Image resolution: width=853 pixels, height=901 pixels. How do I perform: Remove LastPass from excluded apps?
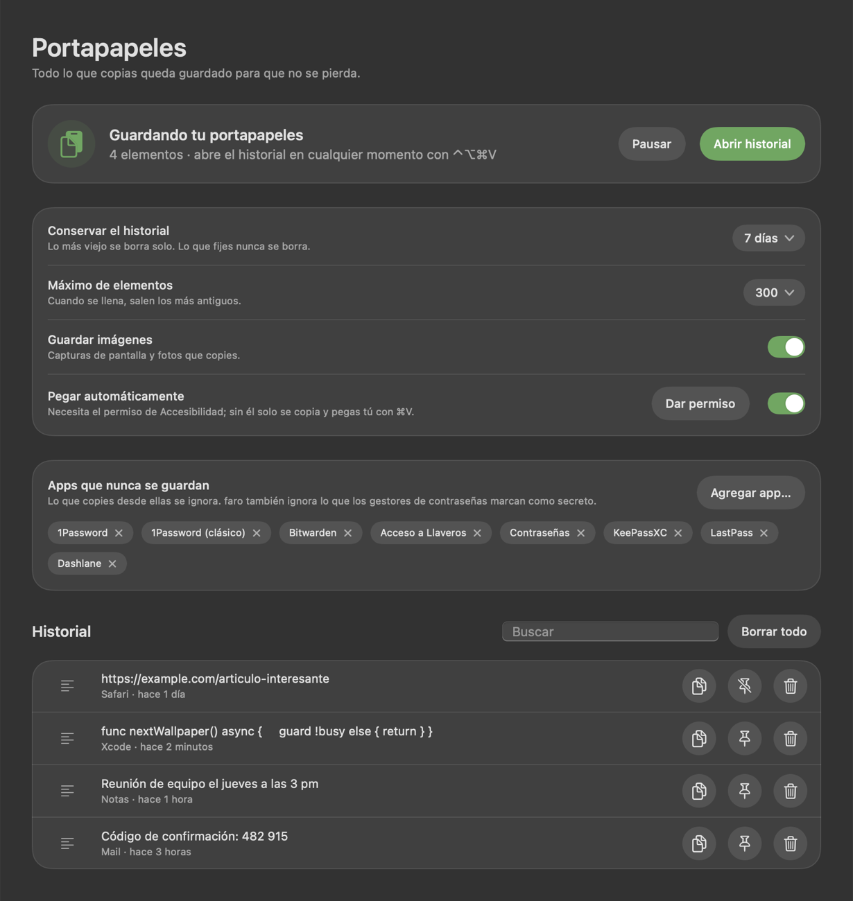(764, 533)
